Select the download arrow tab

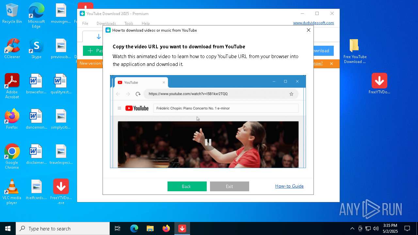coord(98,37)
